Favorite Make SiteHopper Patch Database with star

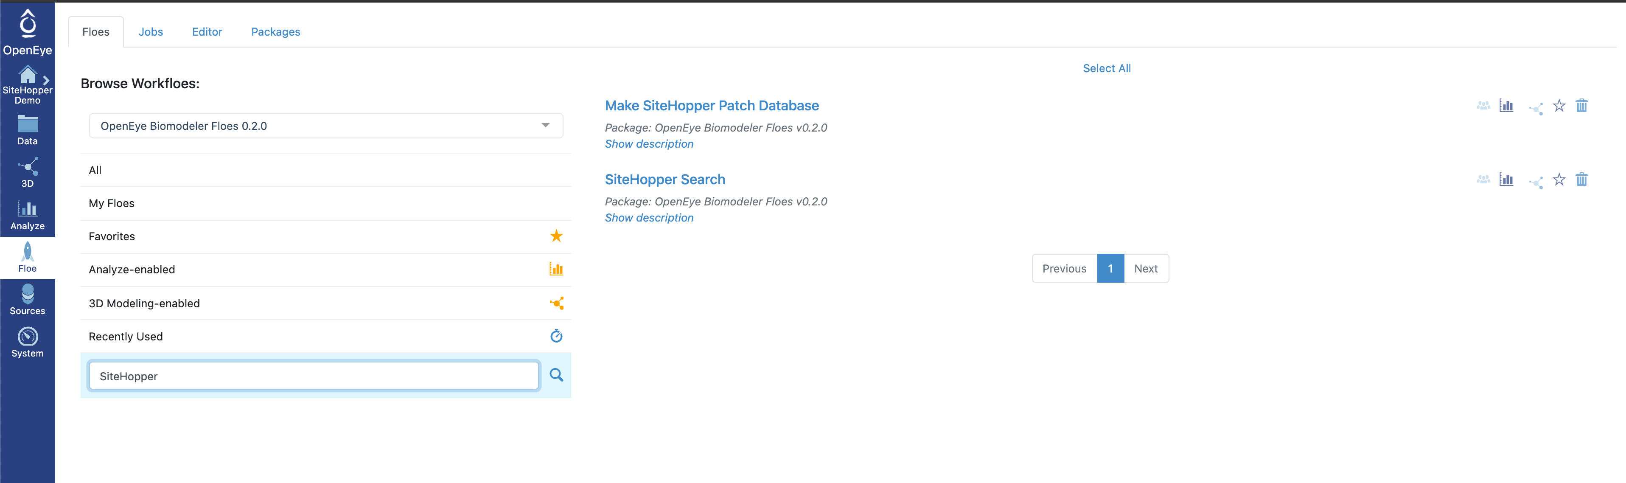pyautogui.click(x=1559, y=105)
